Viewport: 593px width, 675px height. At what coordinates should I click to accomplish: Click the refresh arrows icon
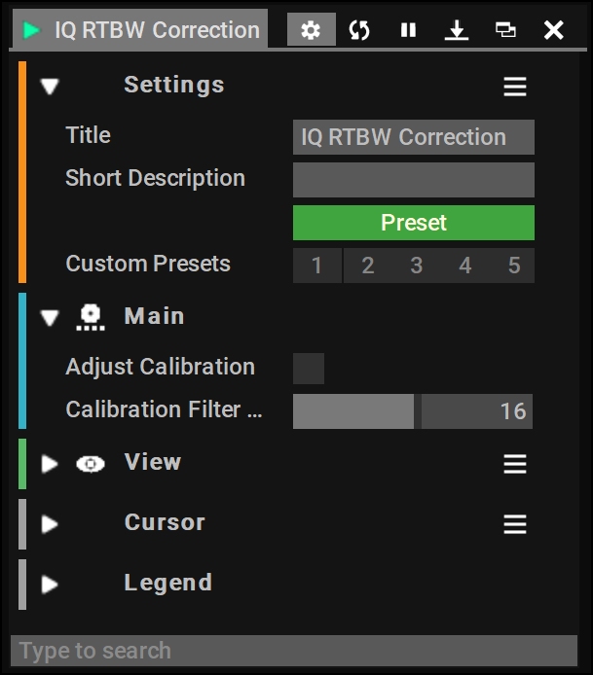coord(359,30)
